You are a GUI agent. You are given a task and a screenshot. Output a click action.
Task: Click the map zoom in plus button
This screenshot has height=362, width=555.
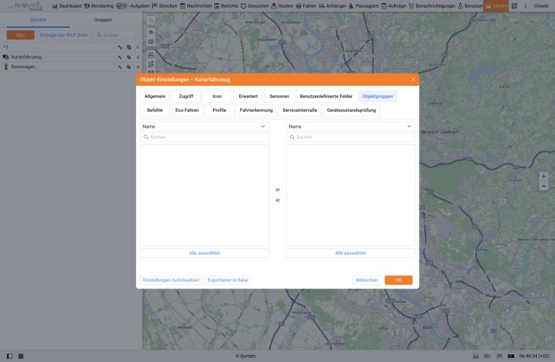[544, 176]
